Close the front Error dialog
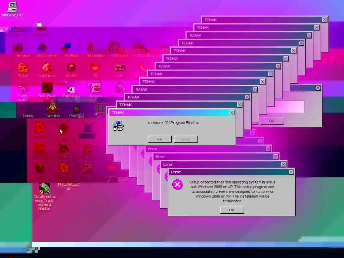This screenshot has height=258, width=344. click(x=291, y=172)
